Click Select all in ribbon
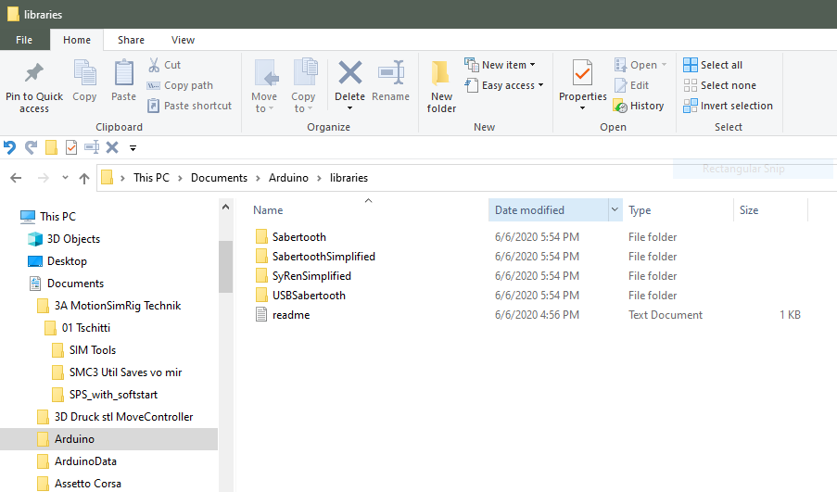The height and width of the screenshot is (492, 837). [713, 65]
